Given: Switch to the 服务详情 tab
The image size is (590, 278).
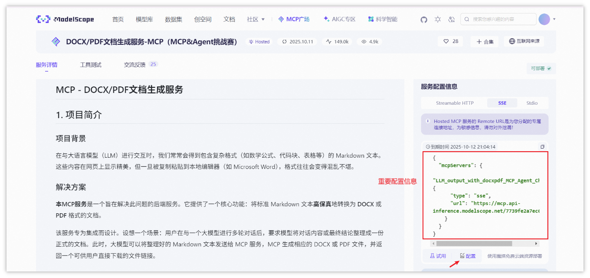Looking at the screenshot, I should tap(46, 65).
